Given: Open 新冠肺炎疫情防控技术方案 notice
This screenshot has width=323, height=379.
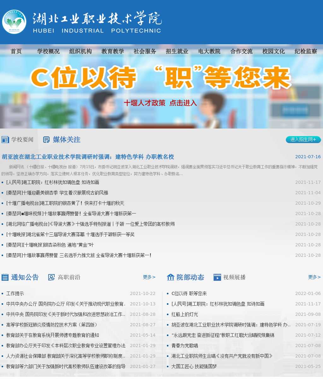Looking at the screenshot, I should (x=53, y=325).
